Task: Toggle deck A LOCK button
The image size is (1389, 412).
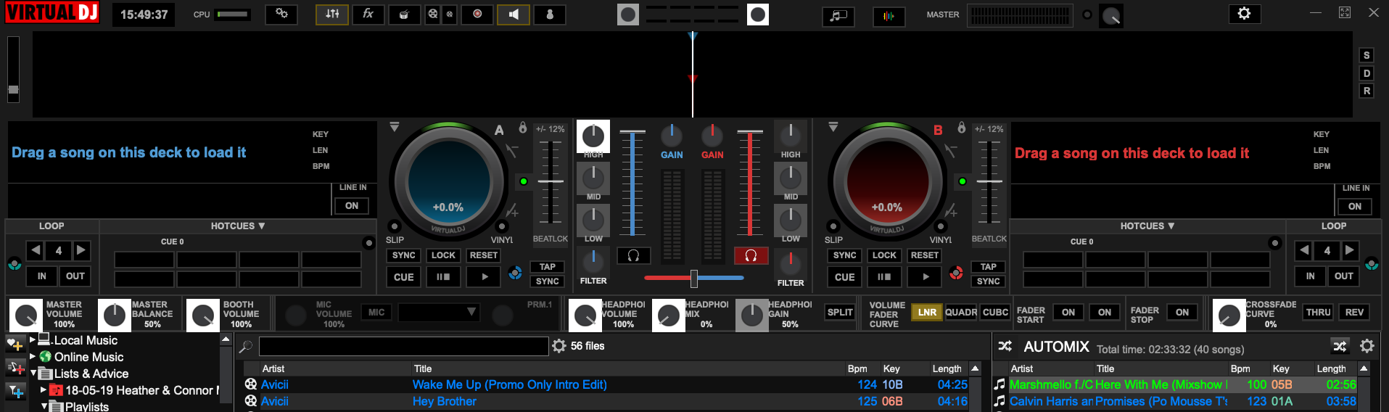Action: point(443,255)
